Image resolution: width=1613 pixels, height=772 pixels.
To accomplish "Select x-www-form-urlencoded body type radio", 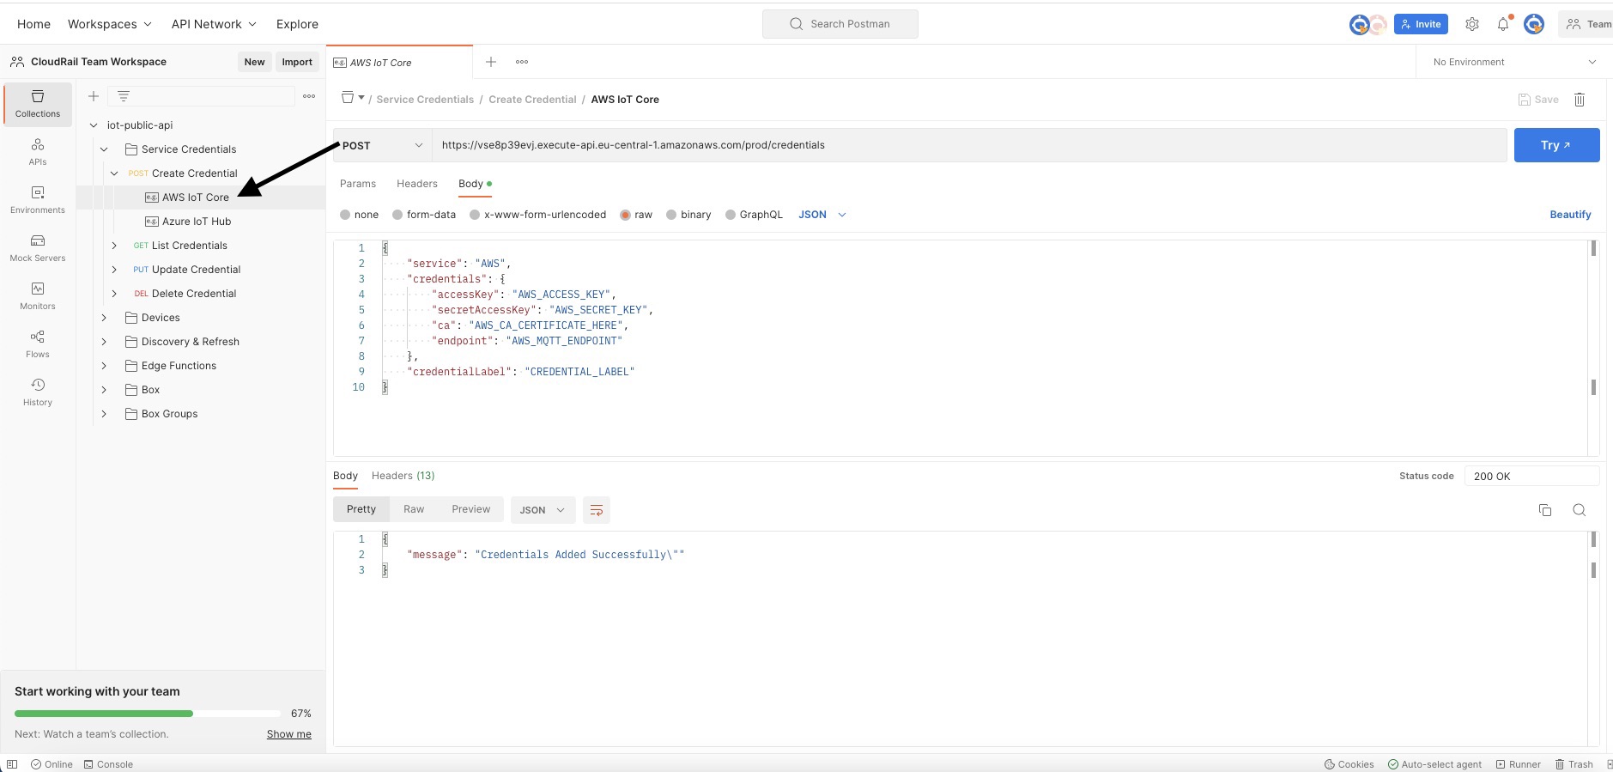I will click(475, 215).
